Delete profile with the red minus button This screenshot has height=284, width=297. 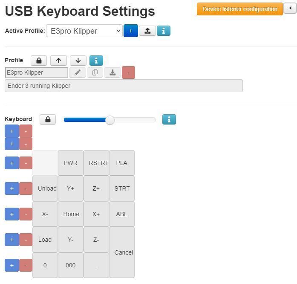click(x=128, y=72)
